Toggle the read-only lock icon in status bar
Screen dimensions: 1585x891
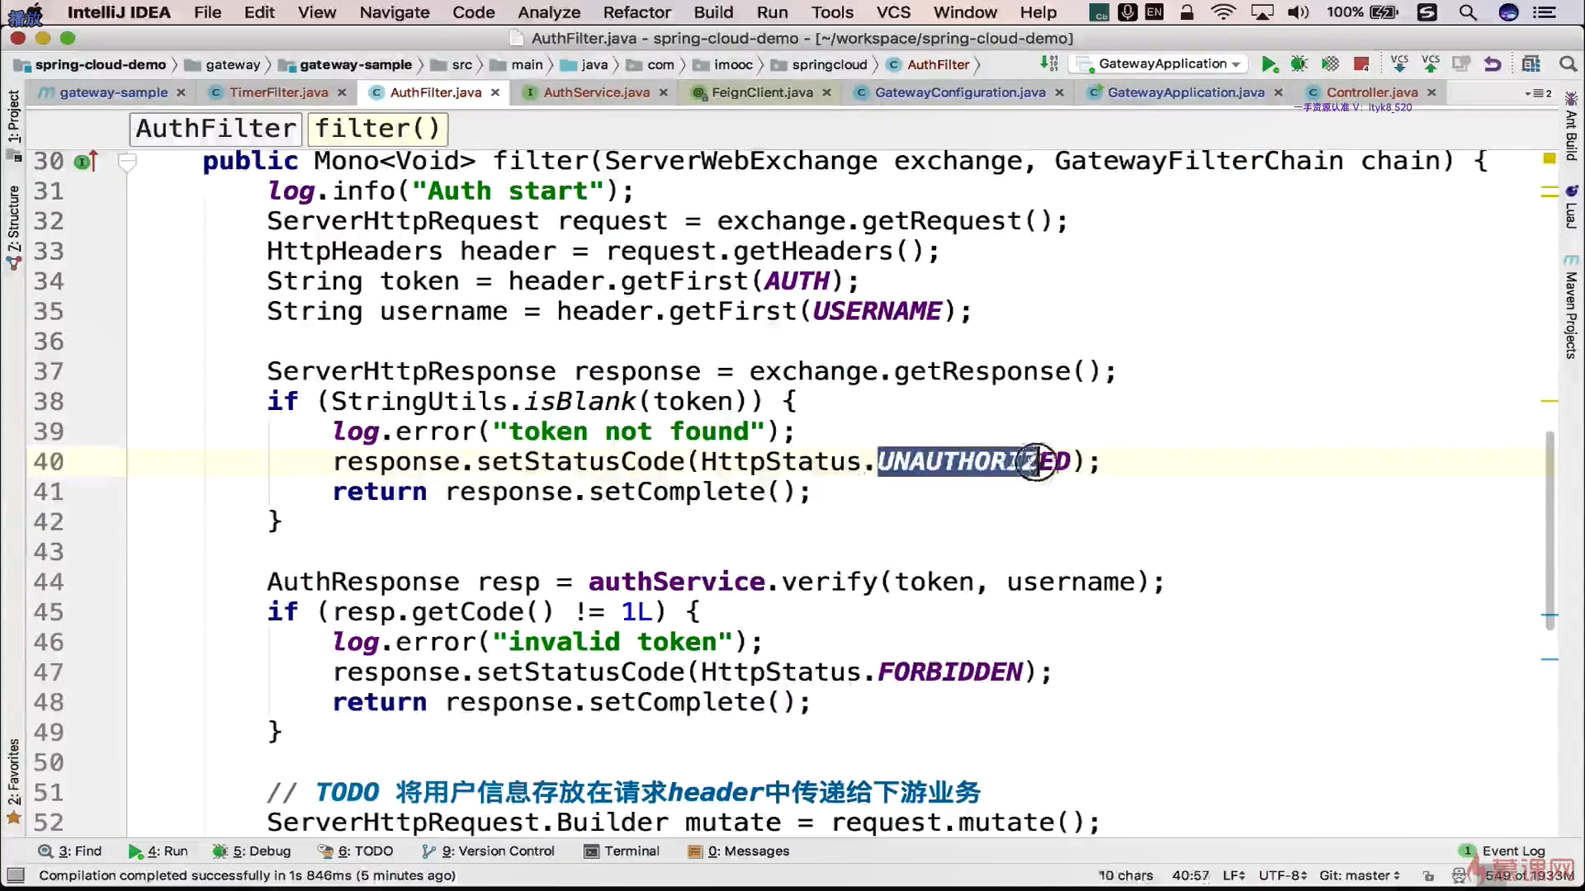pos(1428,875)
